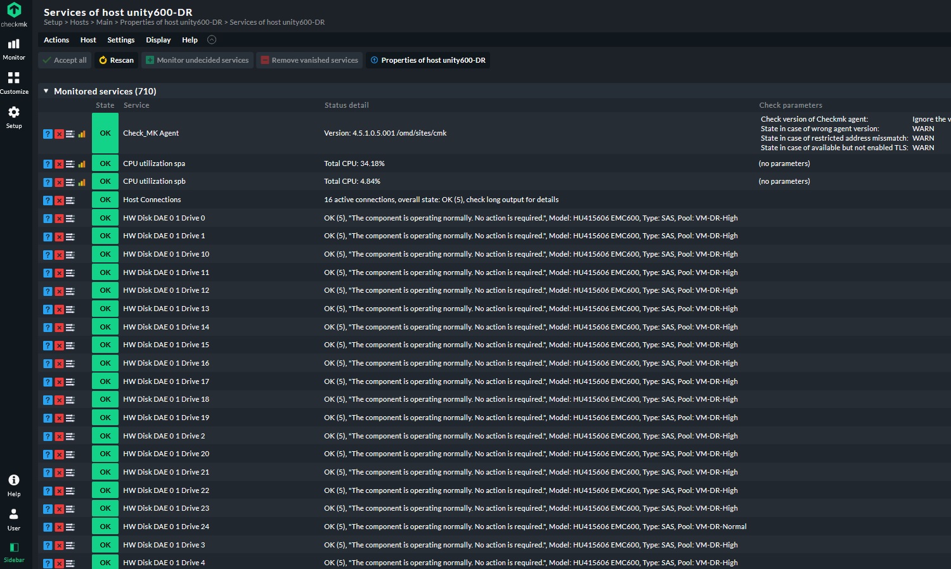Viewport: 951px width, 569px height.
Task: Open the Display dropdown menu
Action: [x=158, y=40]
